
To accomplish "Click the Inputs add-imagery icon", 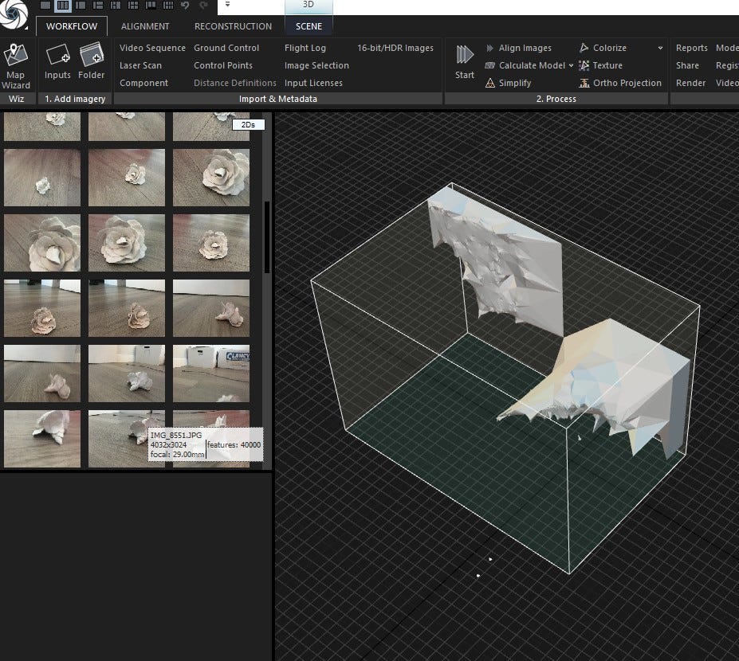I will 57,61.
